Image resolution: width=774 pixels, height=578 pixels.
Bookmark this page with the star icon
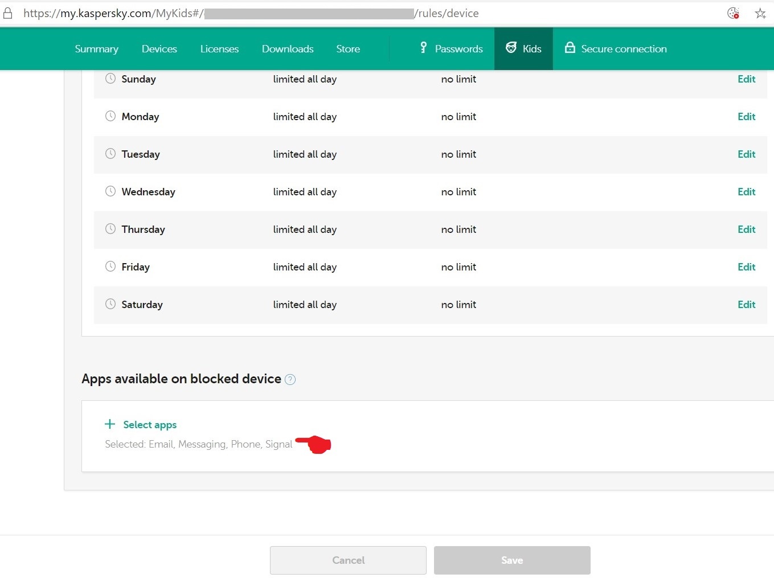(x=760, y=13)
